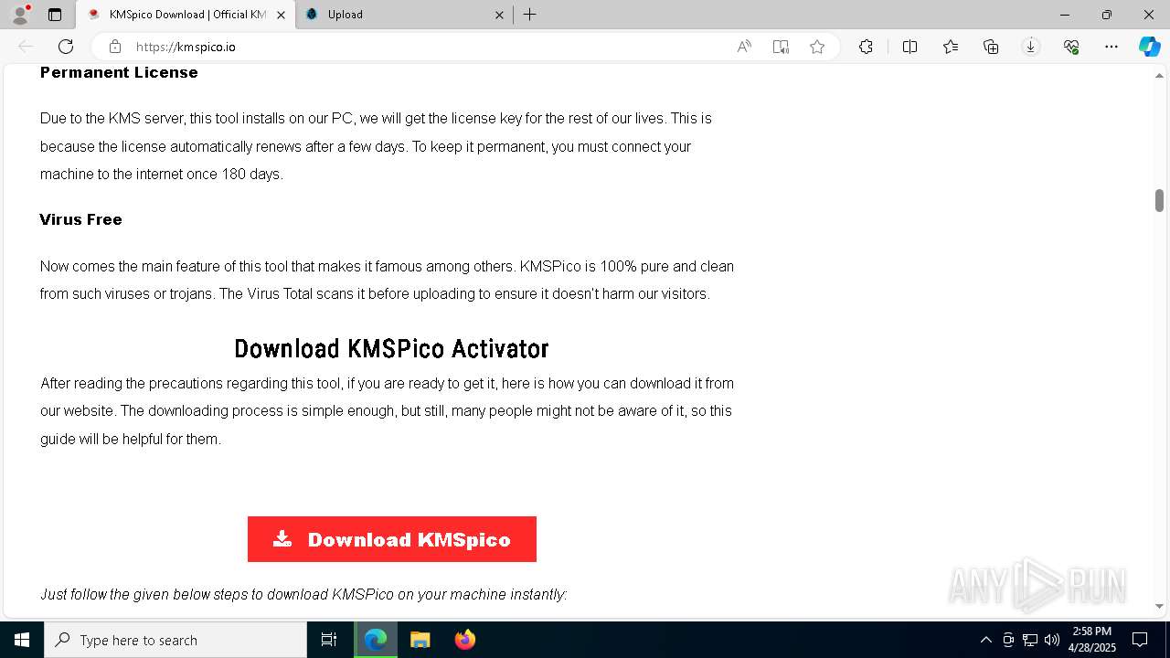Show hidden system tray icons
The width and height of the screenshot is (1170, 658).
tap(985, 640)
